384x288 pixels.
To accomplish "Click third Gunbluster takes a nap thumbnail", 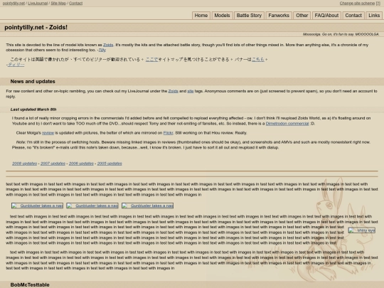I will pos(147,206).
